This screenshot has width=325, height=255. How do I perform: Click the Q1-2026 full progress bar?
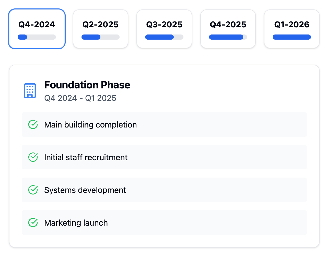pyautogui.click(x=292, y=37)
